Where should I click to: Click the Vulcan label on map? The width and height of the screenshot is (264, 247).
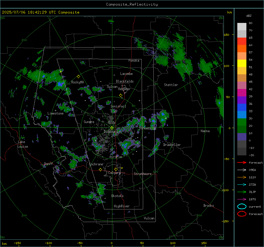(149, 218)
